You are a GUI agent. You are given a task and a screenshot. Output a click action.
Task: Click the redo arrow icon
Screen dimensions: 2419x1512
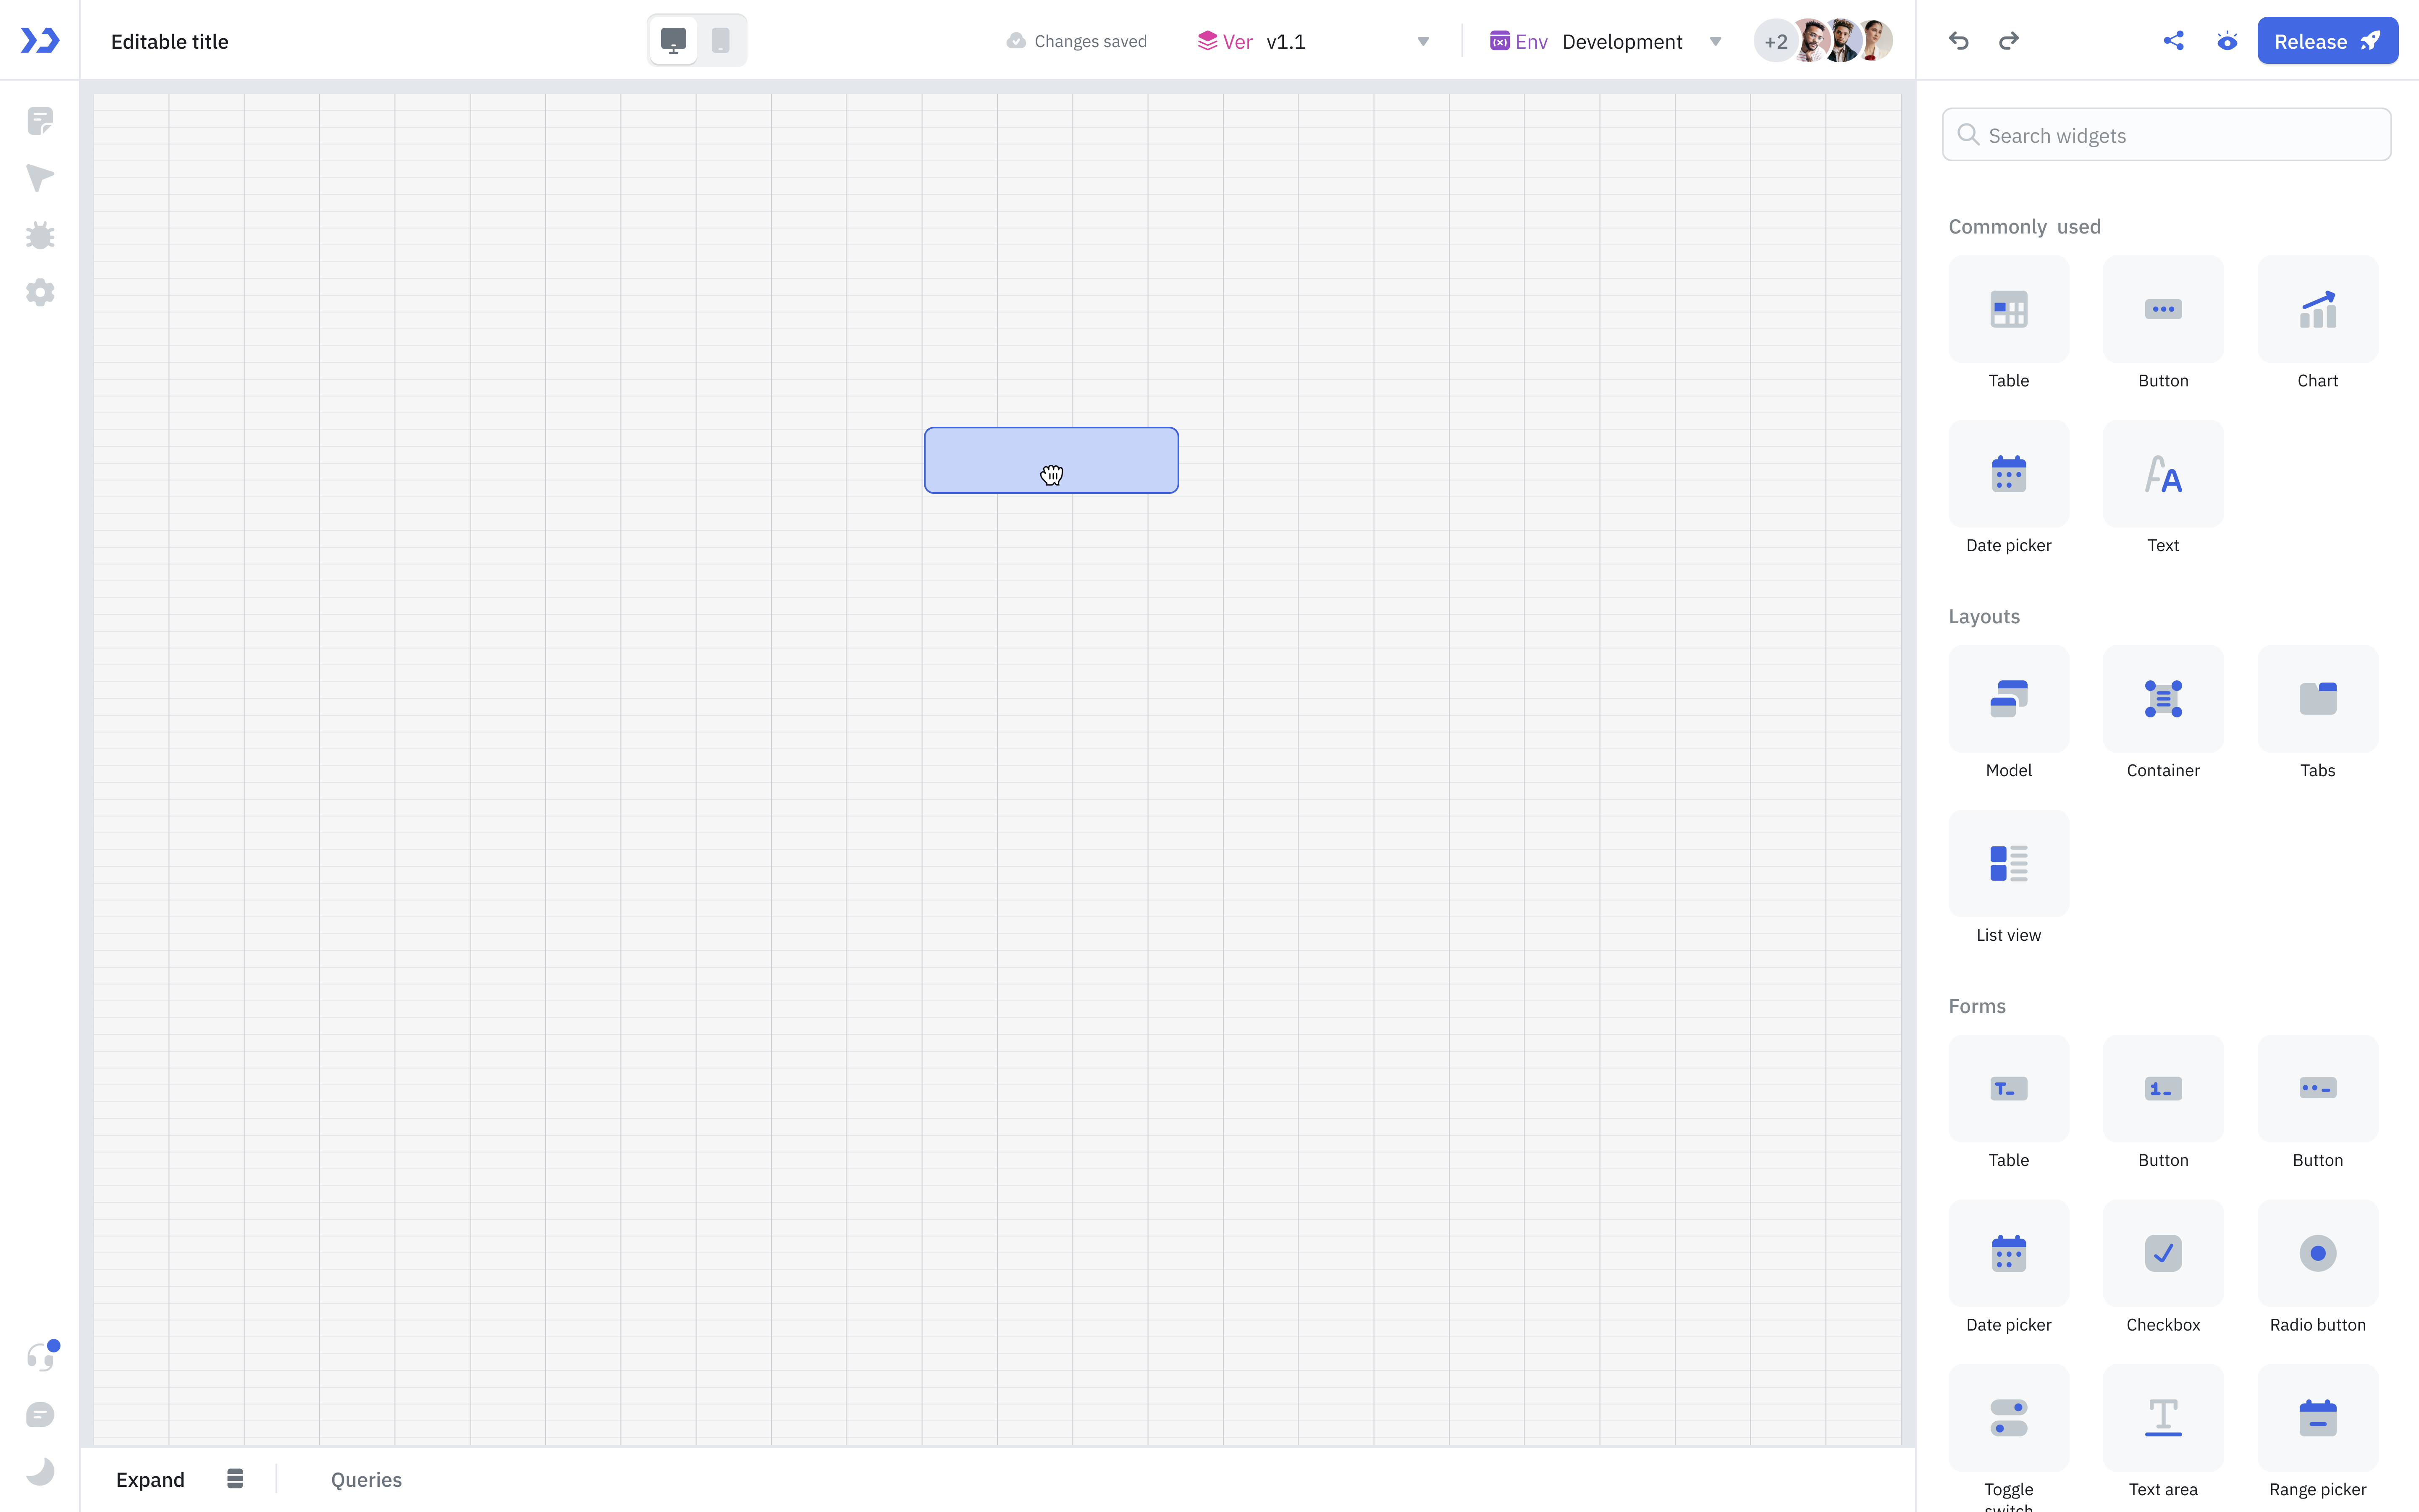[x=2008, y=41]
